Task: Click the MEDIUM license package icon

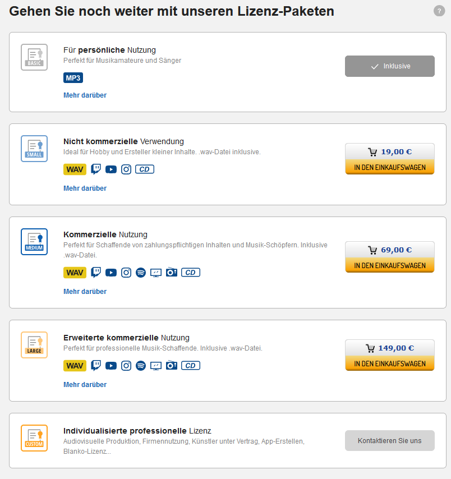Action: click(x=34, y=242)
